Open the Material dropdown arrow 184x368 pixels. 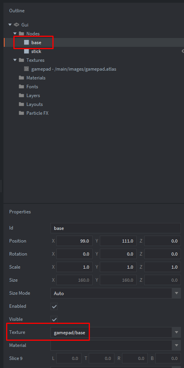click(x=176, y=345)
